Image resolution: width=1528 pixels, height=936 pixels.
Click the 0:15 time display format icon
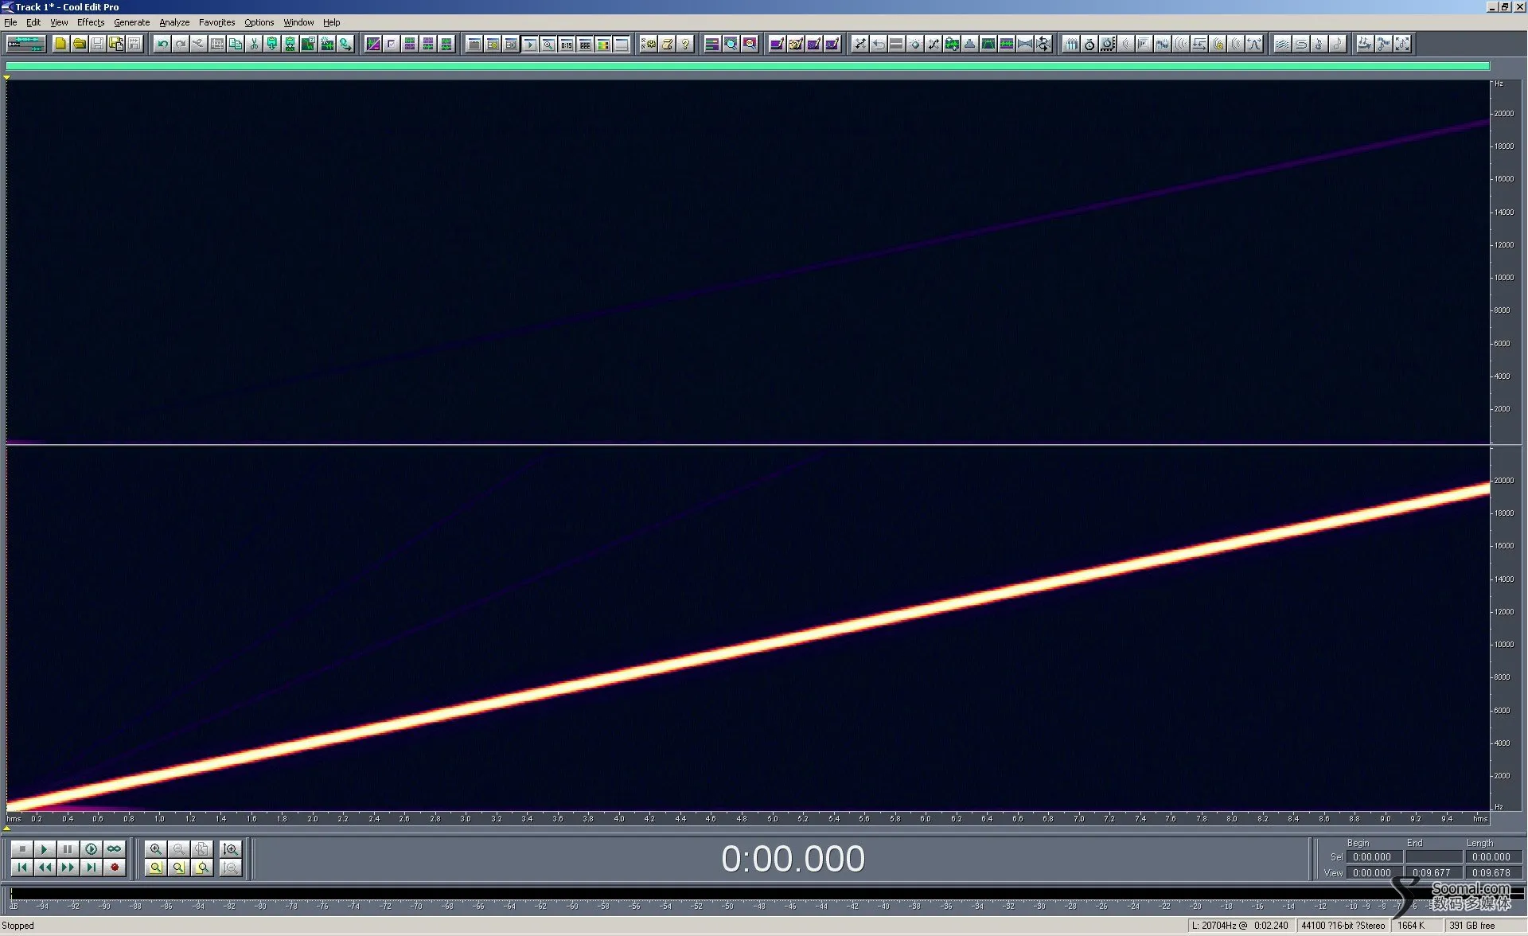(566, 44)
